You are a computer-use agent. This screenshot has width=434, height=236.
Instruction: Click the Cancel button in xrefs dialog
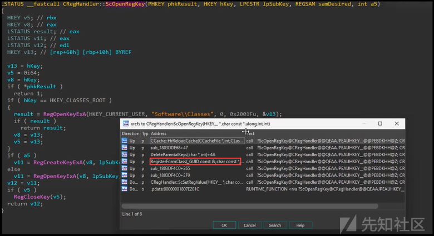pyautogui.click(x=249, y=225)
